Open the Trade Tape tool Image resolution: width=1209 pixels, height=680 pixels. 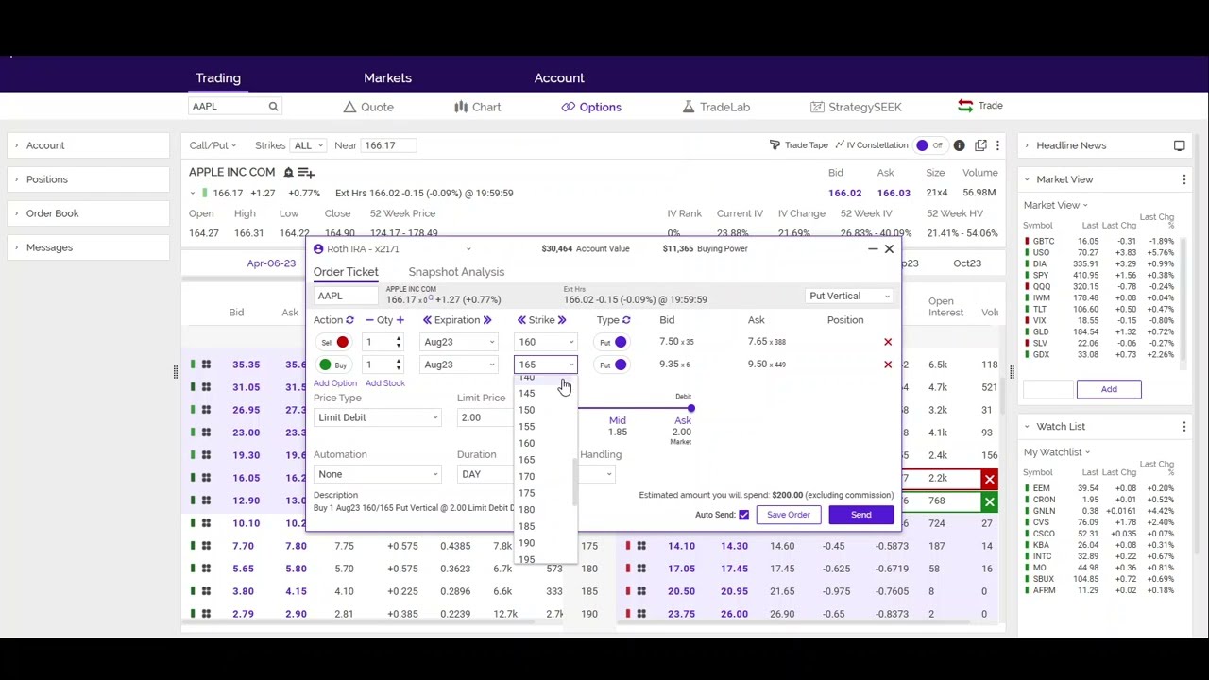click(x=798, y=145)
